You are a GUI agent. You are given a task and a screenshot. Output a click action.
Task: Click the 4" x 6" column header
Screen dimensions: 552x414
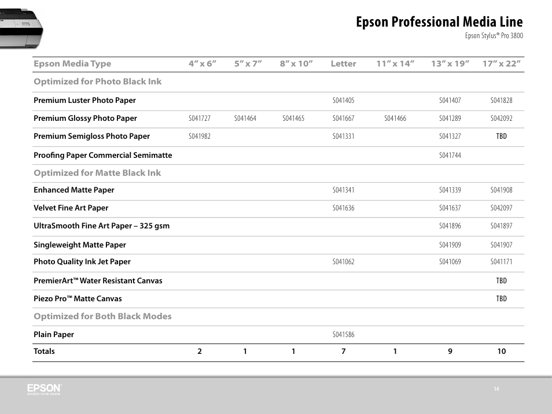[203, 64]
